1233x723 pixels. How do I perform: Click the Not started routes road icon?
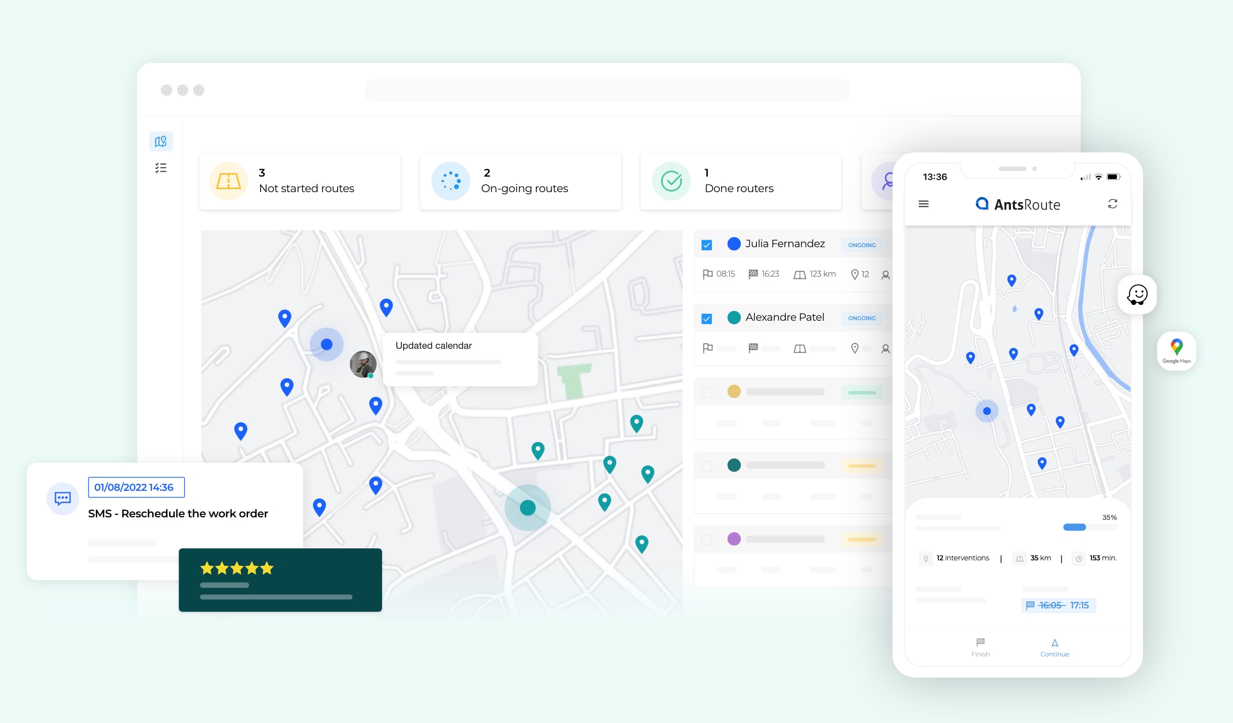[229, 181]
